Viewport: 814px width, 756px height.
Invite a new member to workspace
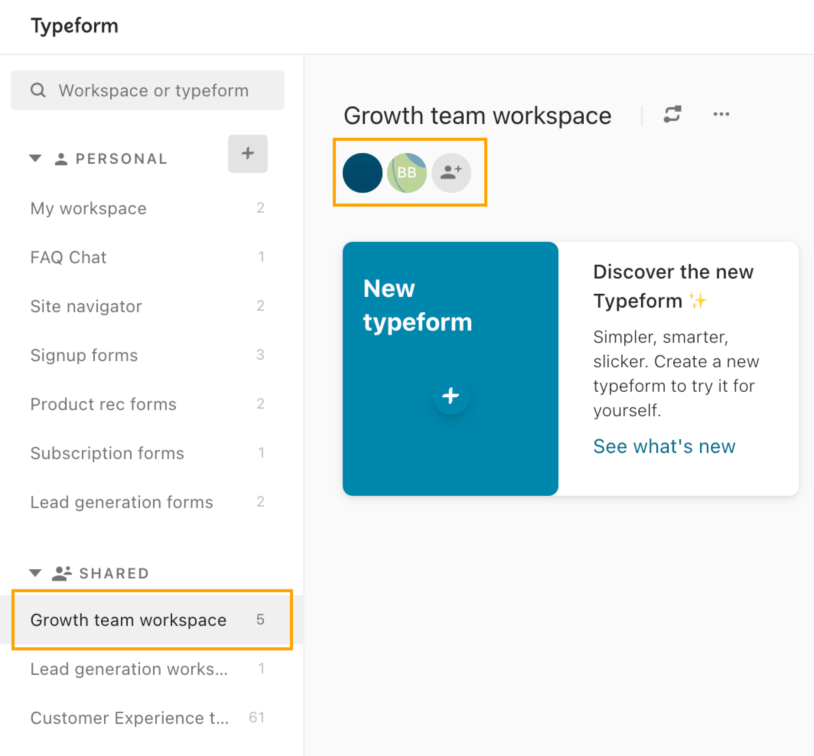coord(451,173)
